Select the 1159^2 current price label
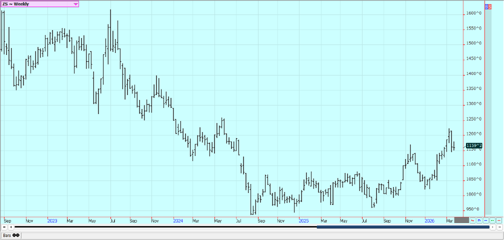Viewport: 504px width, 240px height. [x=473, y=146]
